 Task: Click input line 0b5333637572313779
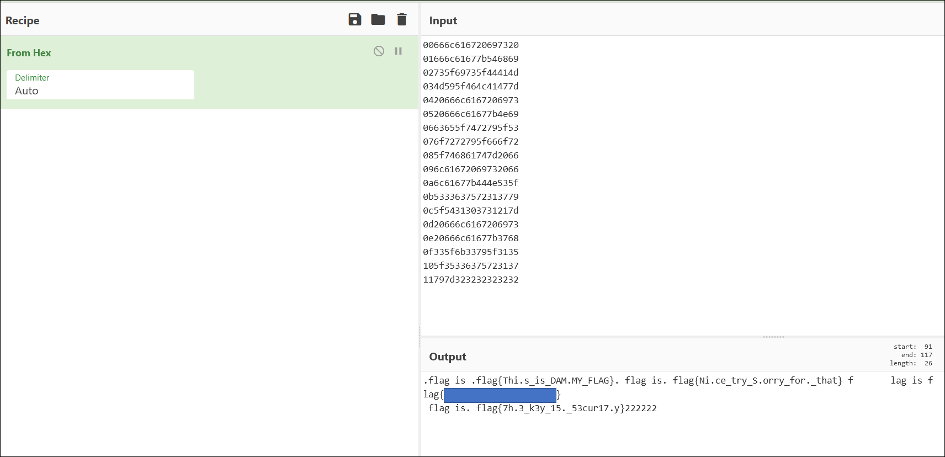(471, 196)
